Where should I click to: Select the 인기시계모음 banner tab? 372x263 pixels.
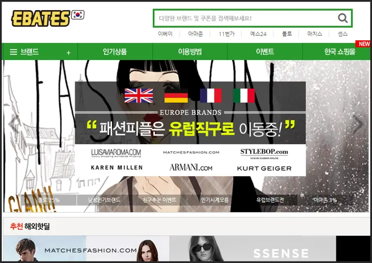[215, 200]
